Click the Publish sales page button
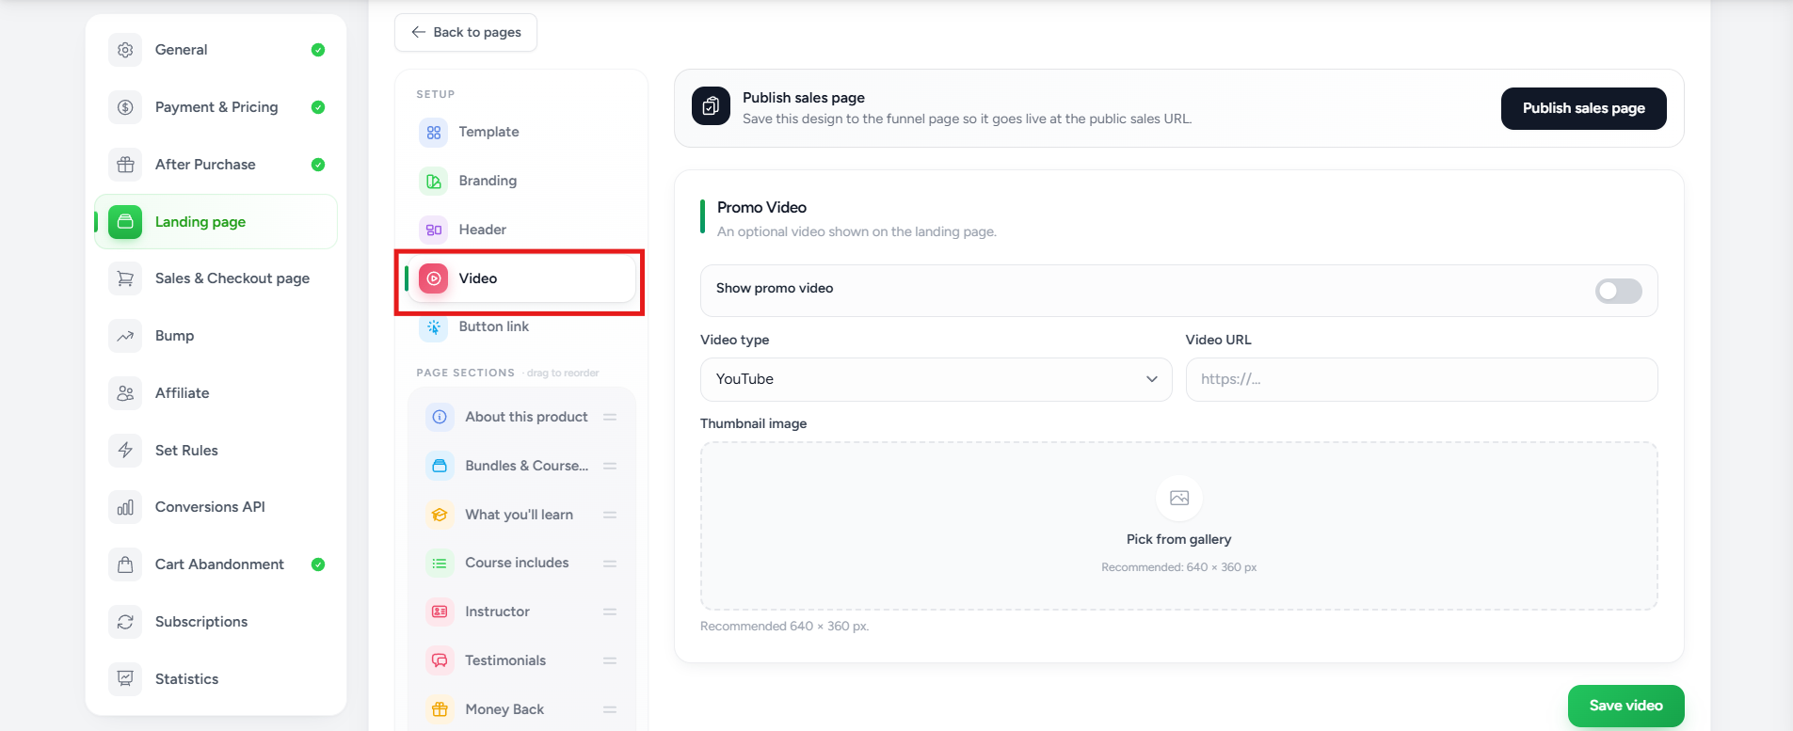The width and height of the screenshot is (1793, 731). click(x=1583, y=108)
